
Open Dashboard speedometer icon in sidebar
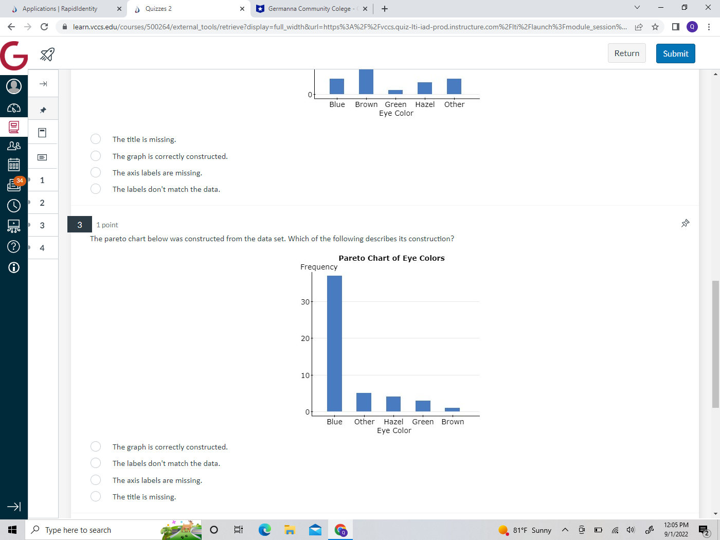(x=14, y=108)
